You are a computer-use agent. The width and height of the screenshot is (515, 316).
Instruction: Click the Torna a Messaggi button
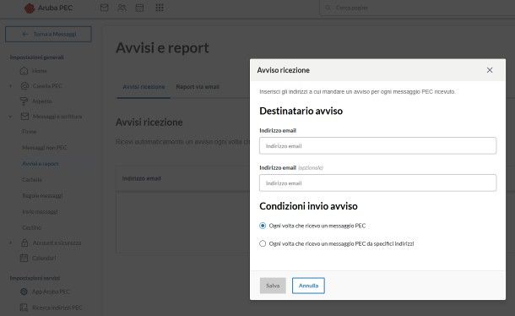pos(48,34)
